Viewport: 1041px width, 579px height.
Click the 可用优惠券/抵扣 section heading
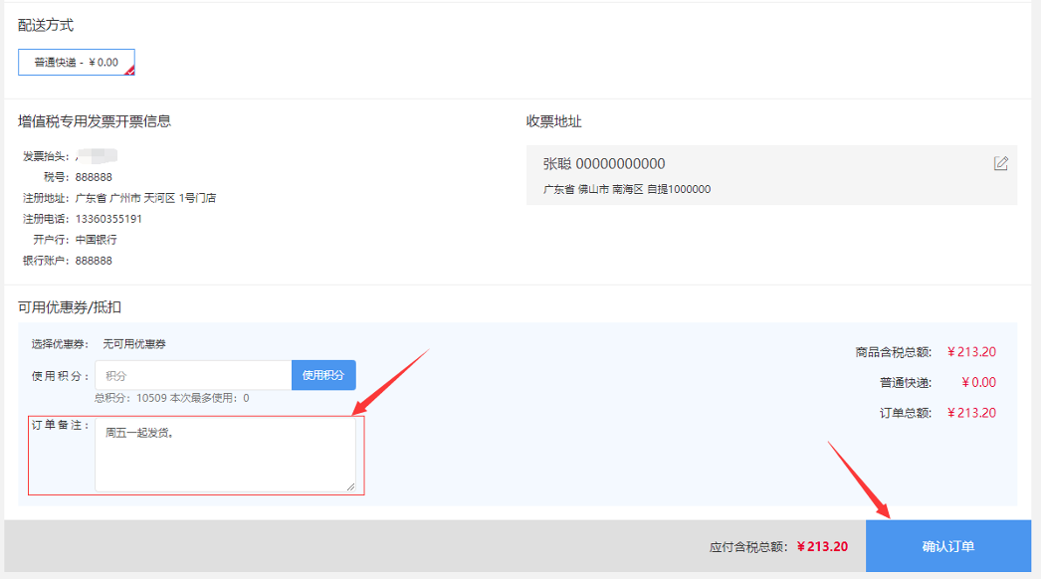tap(70, 307)
